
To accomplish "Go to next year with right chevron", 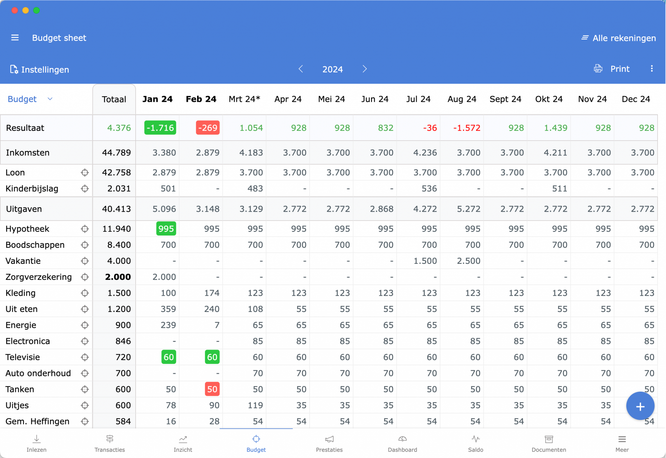I will 365,69.
